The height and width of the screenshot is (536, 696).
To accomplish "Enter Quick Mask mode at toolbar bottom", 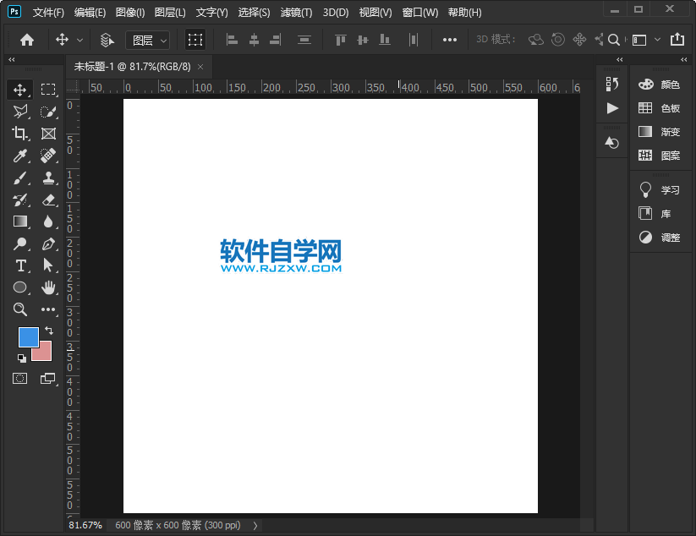I will 21,378.
